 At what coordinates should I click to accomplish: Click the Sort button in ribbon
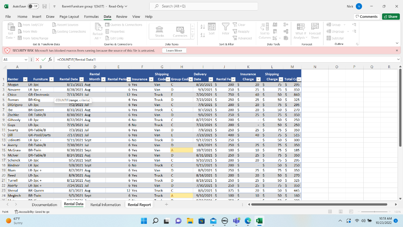pyautogui.click(x=211, y=28)
